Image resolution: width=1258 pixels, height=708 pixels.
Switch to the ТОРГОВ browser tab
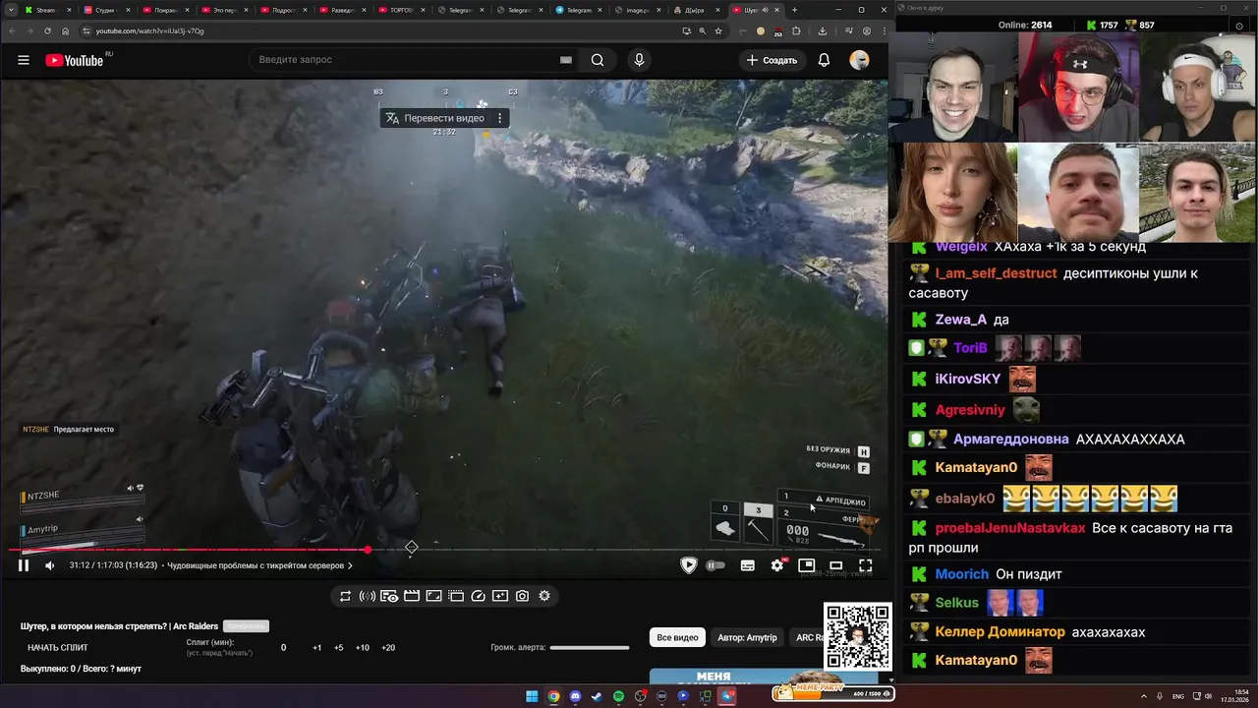click(x=402, y=10)
